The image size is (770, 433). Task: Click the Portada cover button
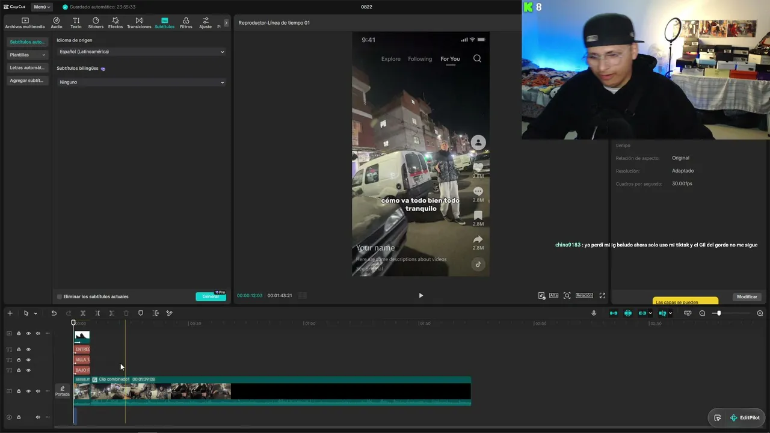pos(63,391)
